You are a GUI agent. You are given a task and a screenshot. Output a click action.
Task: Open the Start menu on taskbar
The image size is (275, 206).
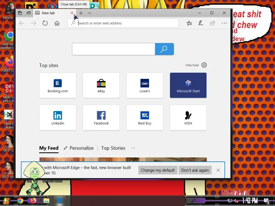(x=6, y=201)
